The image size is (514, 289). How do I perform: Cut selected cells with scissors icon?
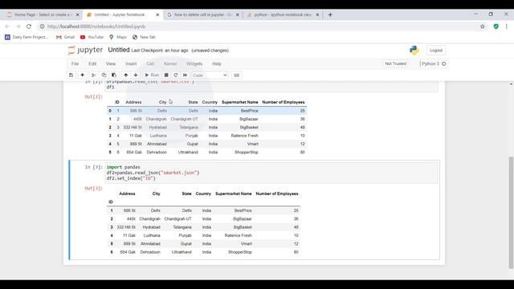click(94, 75)
